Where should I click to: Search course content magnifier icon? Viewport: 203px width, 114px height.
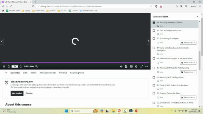(x=6, y=73)
